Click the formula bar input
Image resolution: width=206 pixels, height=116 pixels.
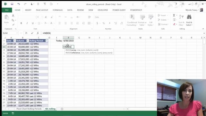tap(122, 33)
